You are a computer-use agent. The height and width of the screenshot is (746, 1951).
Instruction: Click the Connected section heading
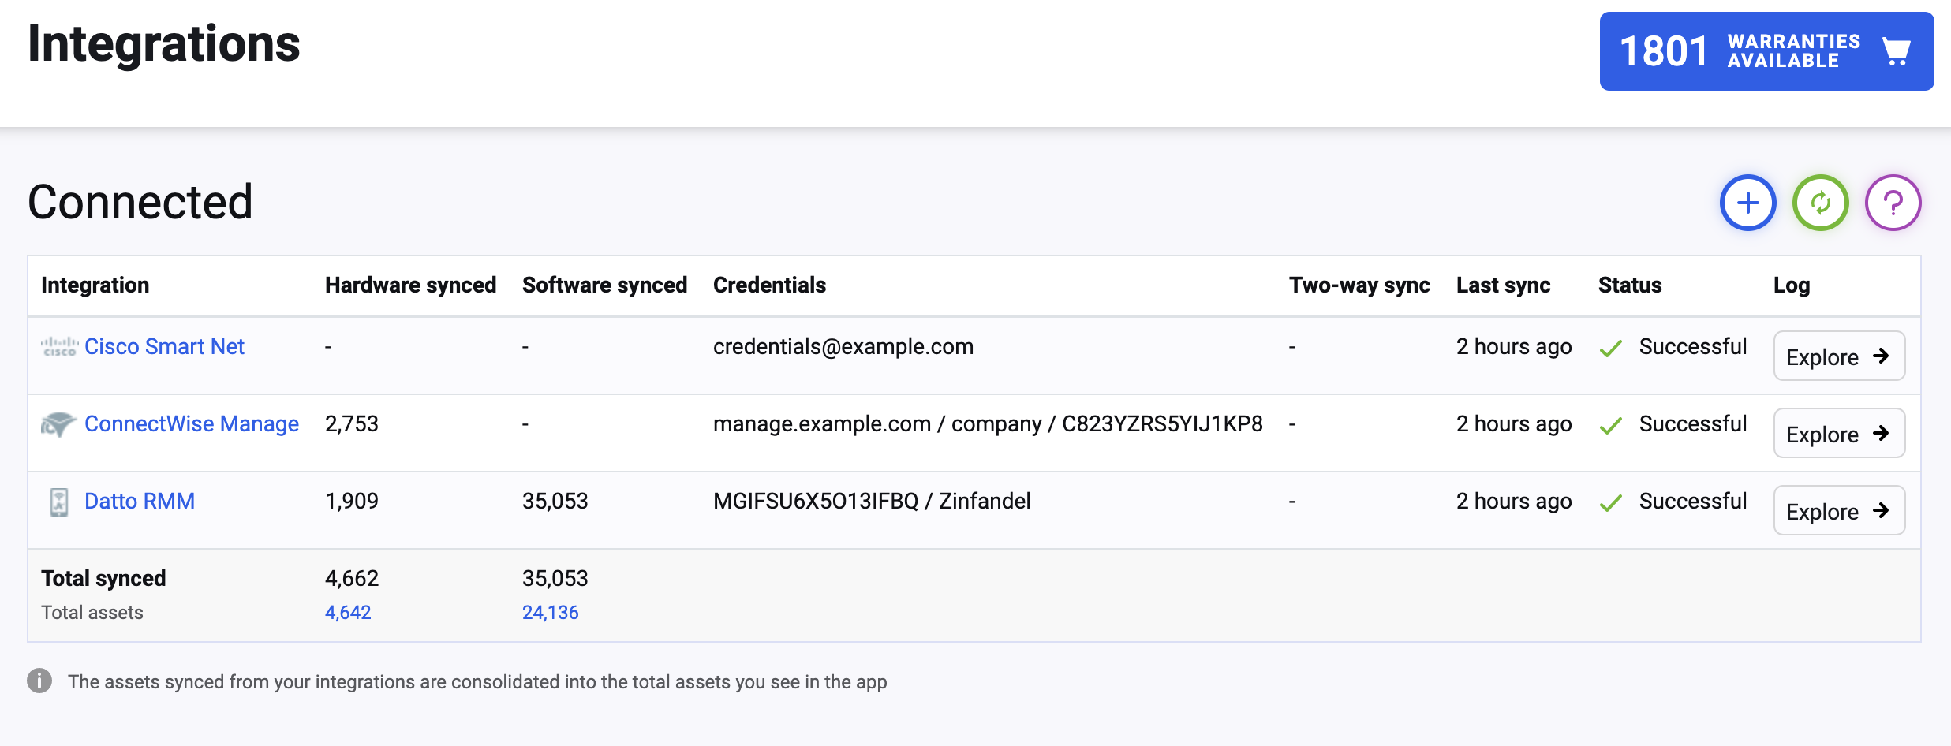tap(140, 202)
